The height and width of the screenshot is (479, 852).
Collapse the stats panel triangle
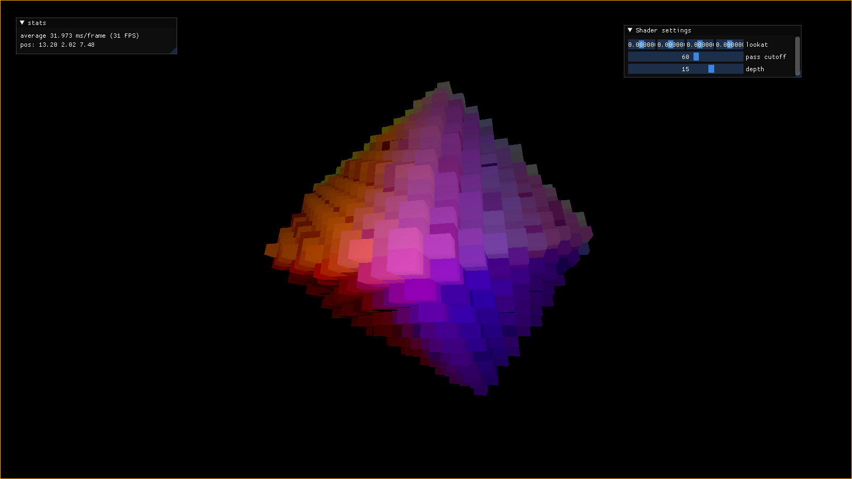22,23
